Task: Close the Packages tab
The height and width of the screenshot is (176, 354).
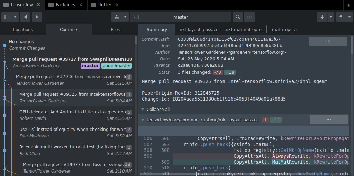Action: click(x=81, y=5)
